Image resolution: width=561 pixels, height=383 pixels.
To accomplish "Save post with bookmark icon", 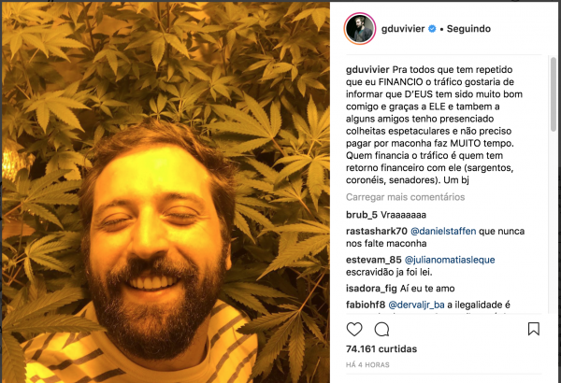I will click(534, 329).
